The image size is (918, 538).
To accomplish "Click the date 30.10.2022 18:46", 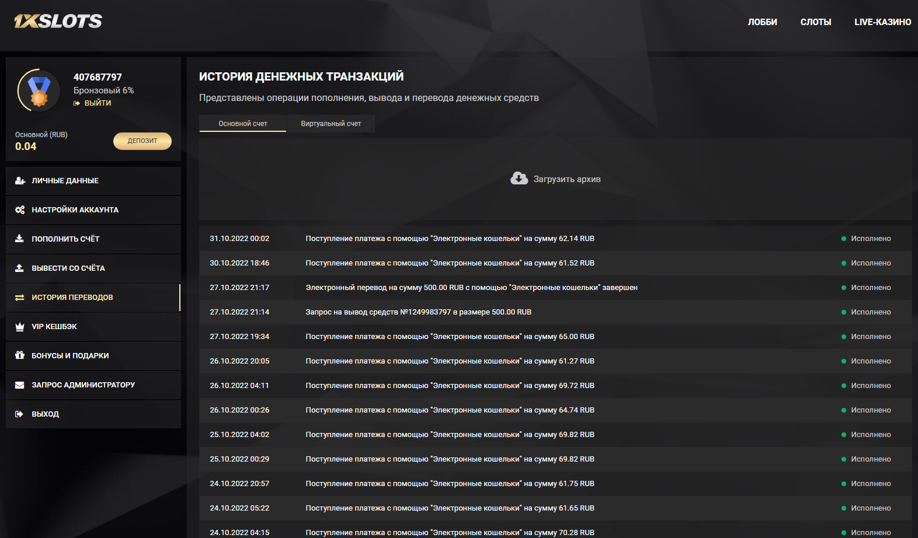I will (239, 263).
